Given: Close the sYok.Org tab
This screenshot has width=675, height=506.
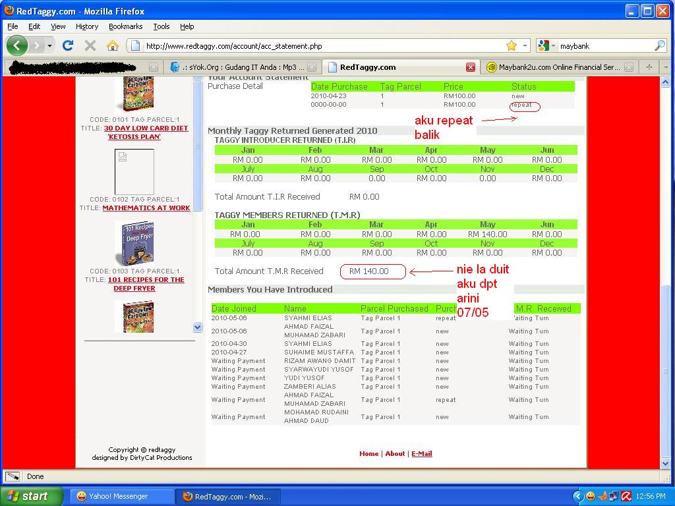Looking at the screenshot, I should [312, 67].
